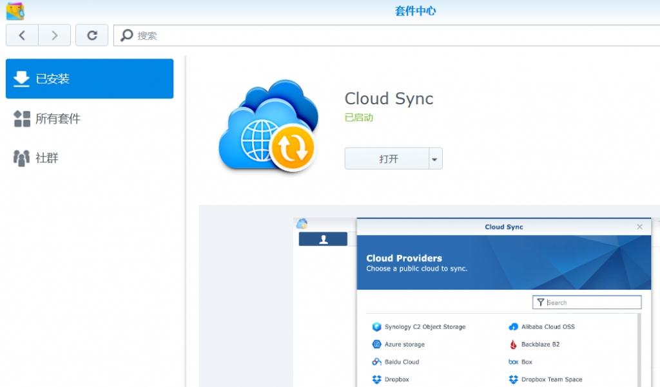Select Synology C2 Object Storage provider

[419, 327]
